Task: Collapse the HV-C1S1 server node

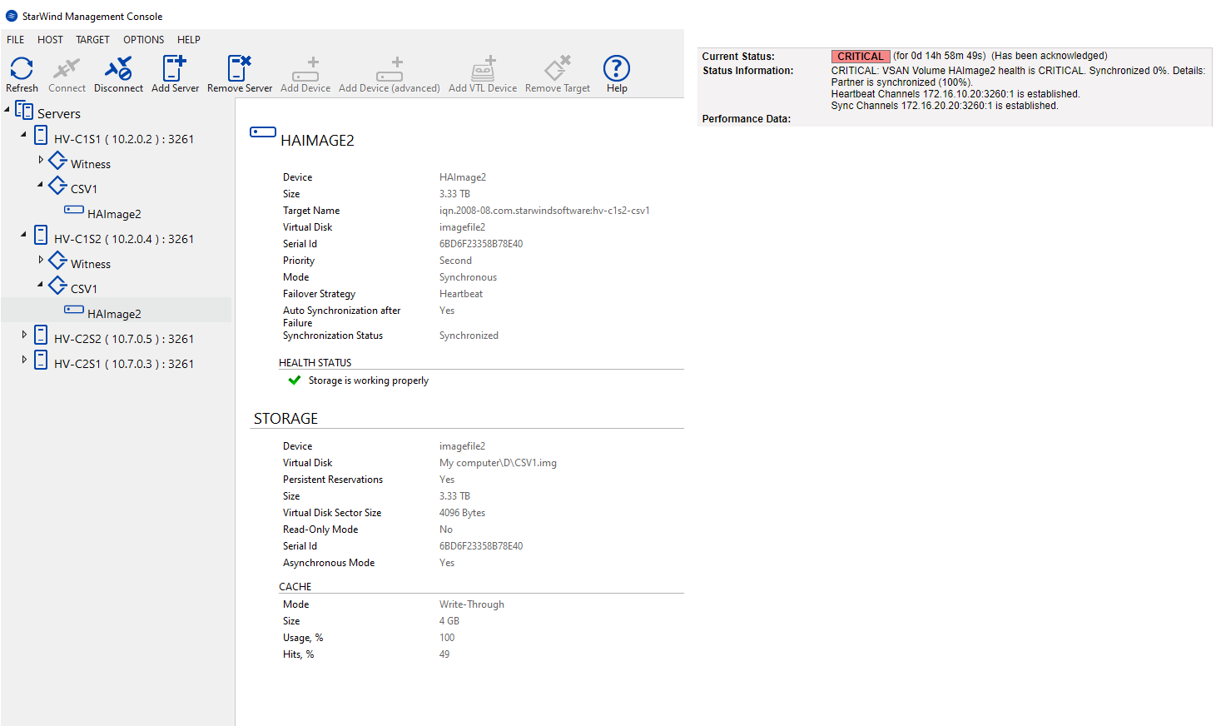Action: click(x=23, y=134)
